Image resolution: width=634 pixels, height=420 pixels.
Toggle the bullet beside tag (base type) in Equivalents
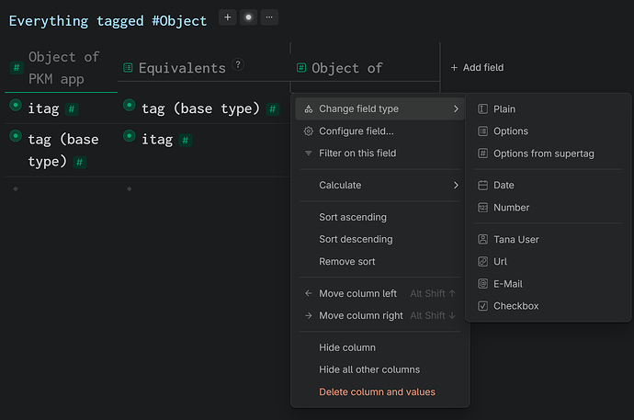[129, 107]
